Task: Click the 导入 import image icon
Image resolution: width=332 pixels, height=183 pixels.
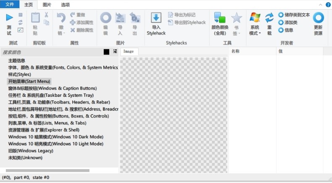Action: (x=120, y=18)
